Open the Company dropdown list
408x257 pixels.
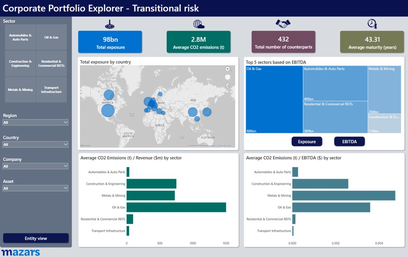pos(35,166)
